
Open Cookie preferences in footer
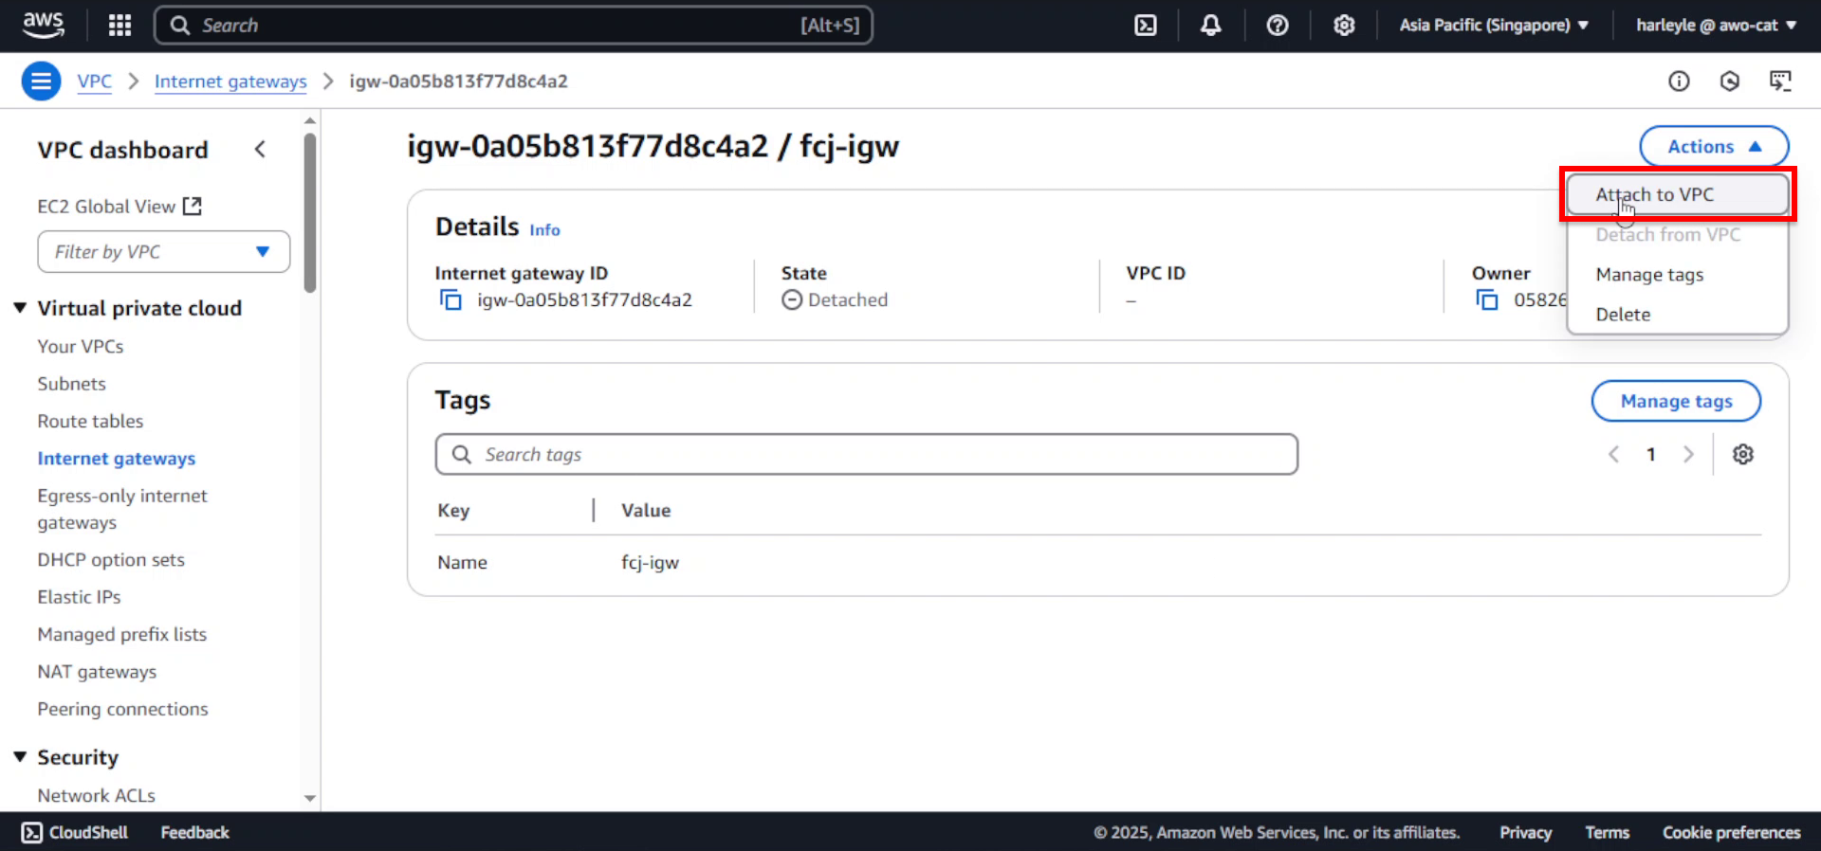click(x=1731, y=833)
